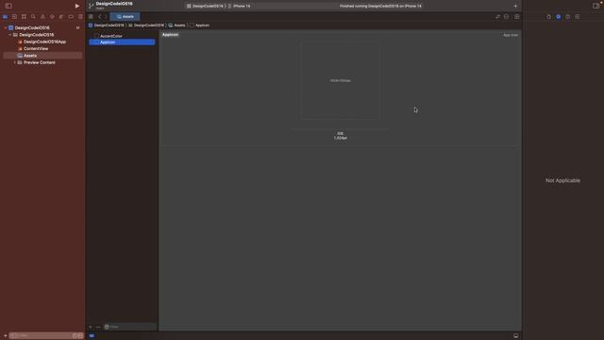Click Not Applicable inspector text

click(x=562, y=180)
